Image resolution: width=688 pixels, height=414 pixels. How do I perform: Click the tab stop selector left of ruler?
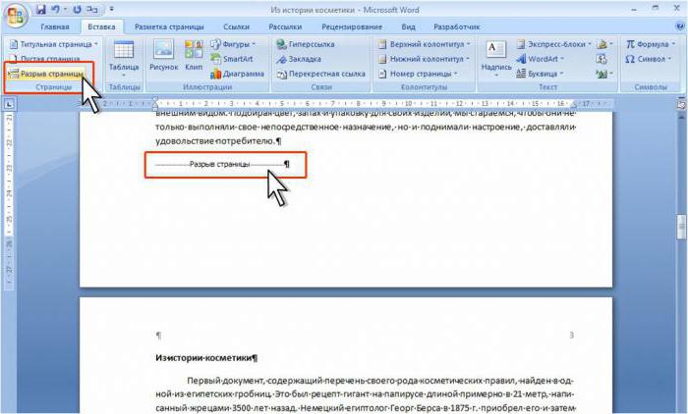[x=9, y=104]
